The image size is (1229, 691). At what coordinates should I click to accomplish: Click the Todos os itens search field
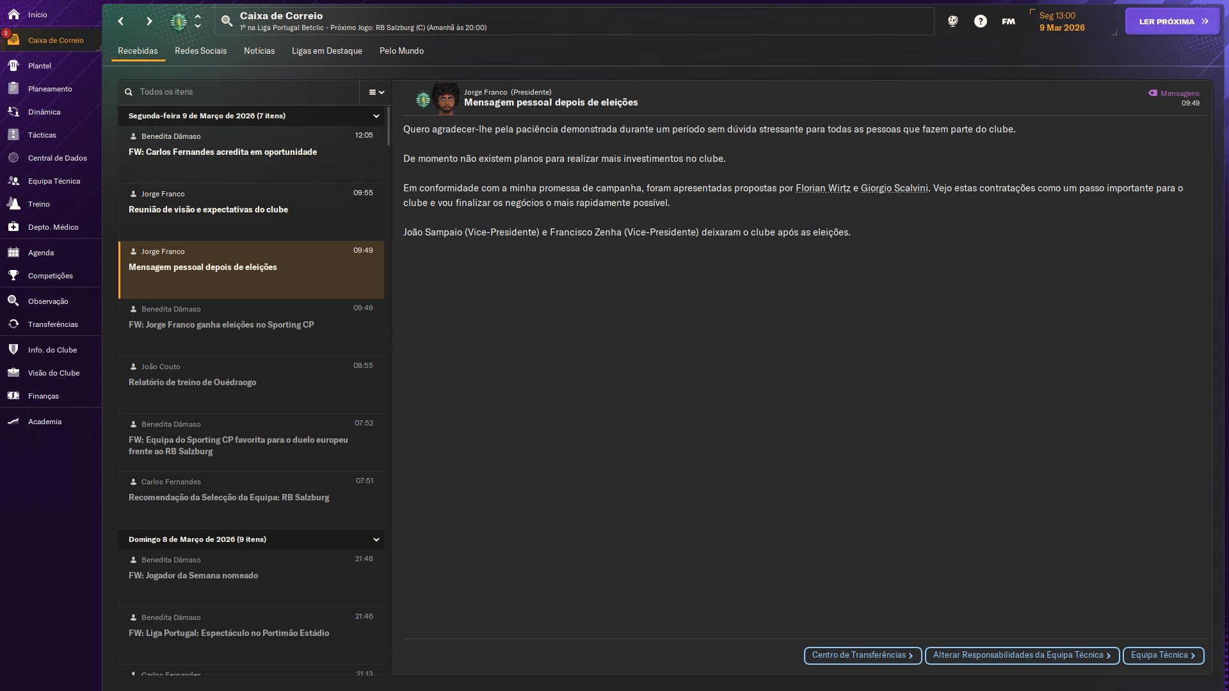click(x=243, y=92)
